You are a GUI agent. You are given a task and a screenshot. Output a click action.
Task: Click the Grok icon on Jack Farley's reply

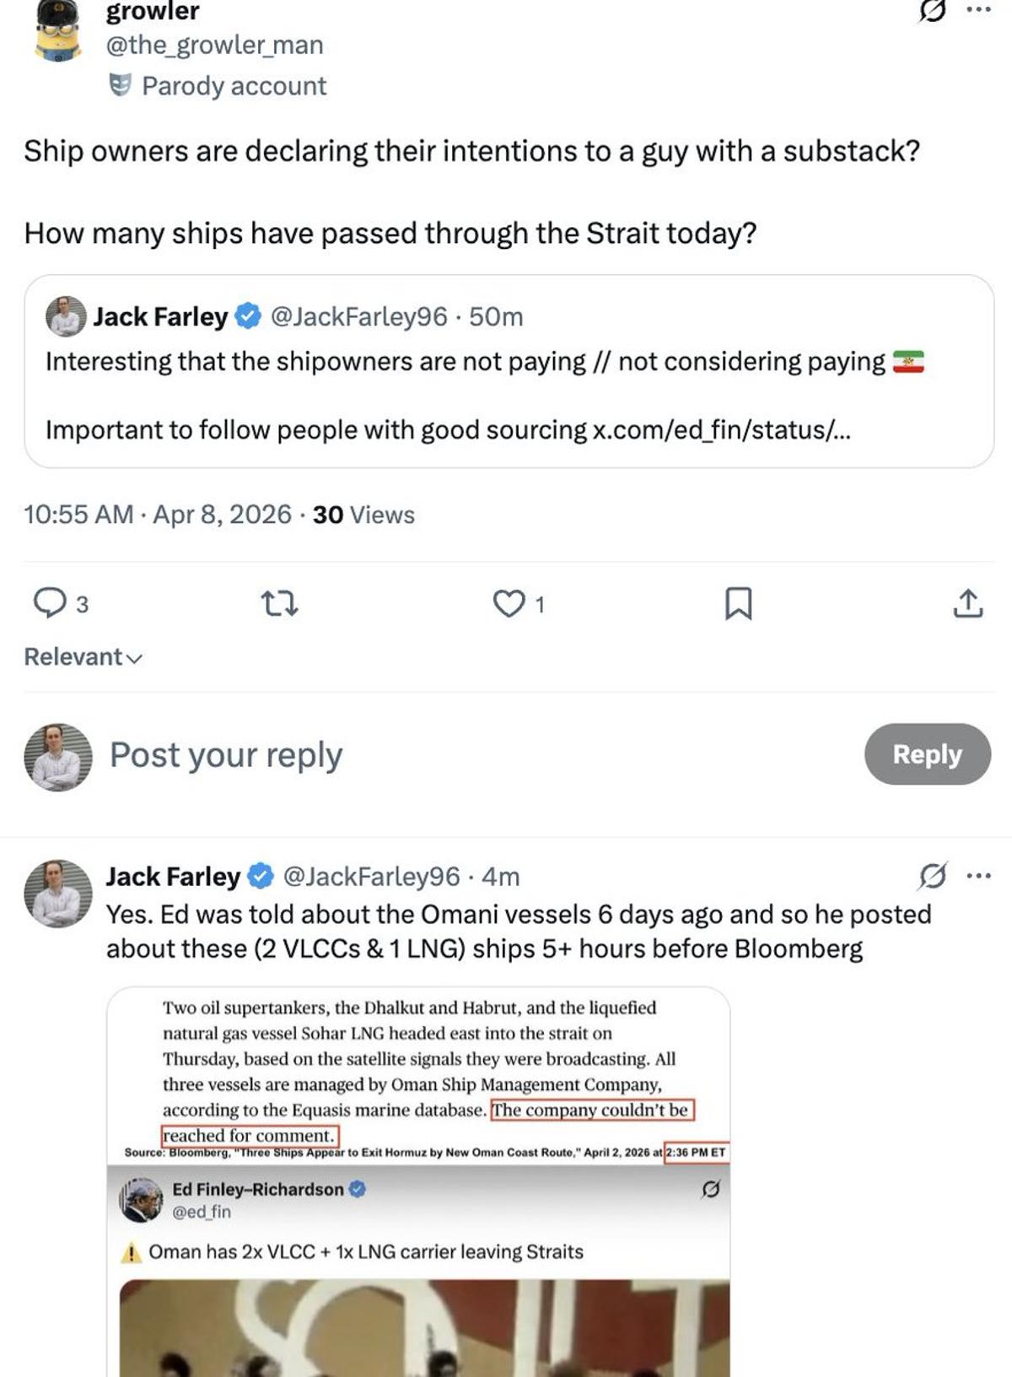[x=932, y=877]
